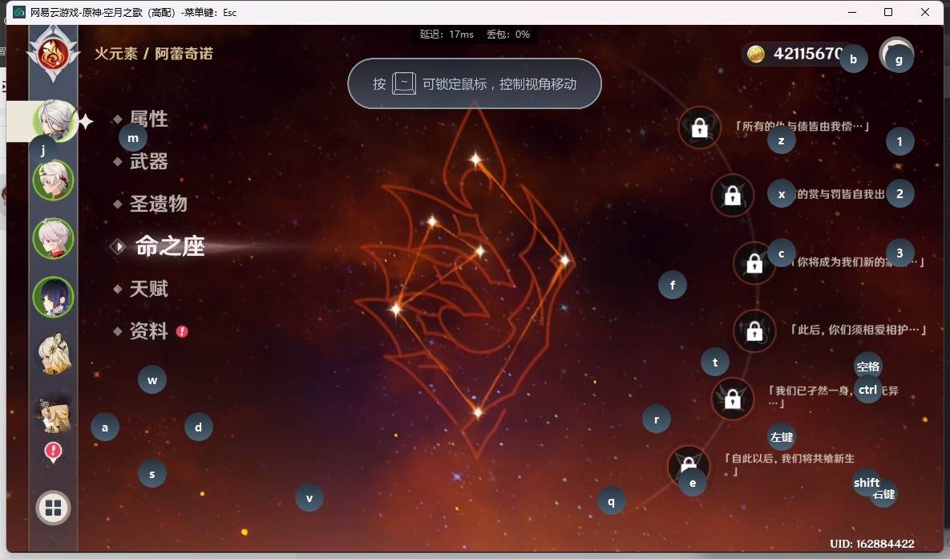
Task: Click the topmost star in constellation diagram
Action: point(475,160)
